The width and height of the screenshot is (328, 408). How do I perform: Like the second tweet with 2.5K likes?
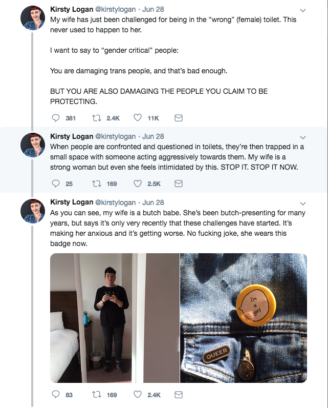138,183
